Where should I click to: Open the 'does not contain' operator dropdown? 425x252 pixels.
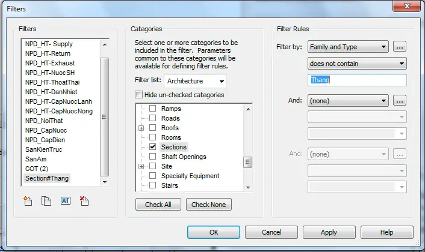pyautogui.click(x=356, y=63)
